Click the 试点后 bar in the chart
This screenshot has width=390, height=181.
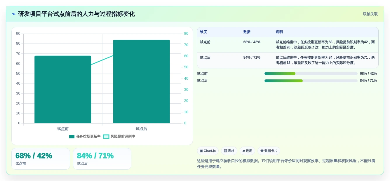pos(141,81)
